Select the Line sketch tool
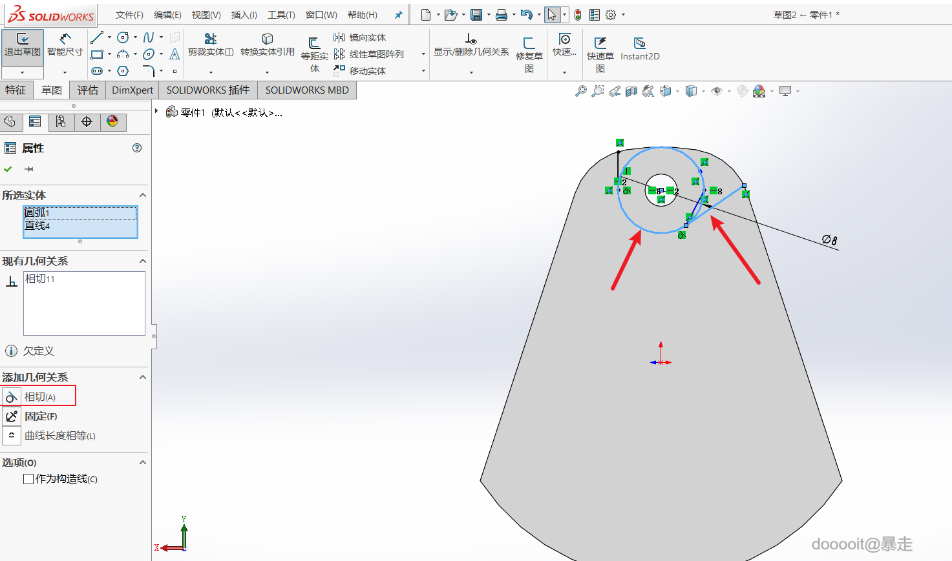952x561 pixels. pos(97,37)
